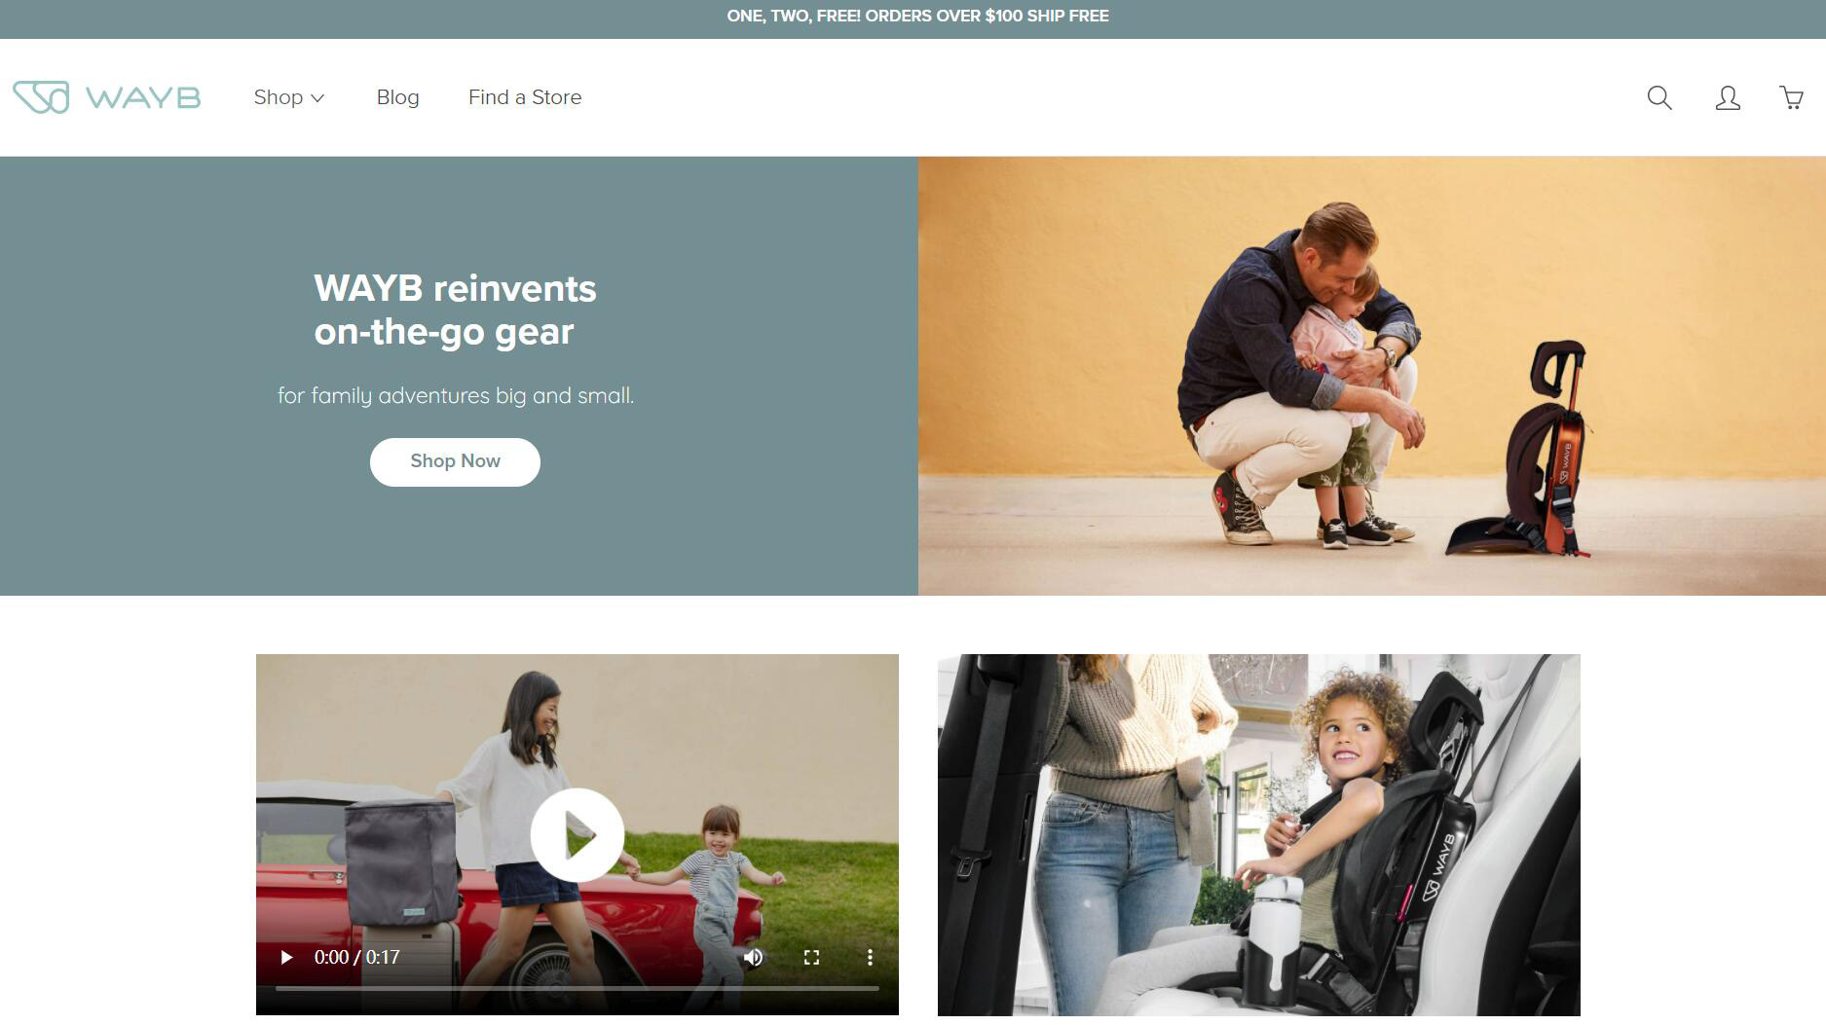This screenshot has width=1826, height=1025.
Task: Open the video's three-dot more options menu
Action: point(870,958)
